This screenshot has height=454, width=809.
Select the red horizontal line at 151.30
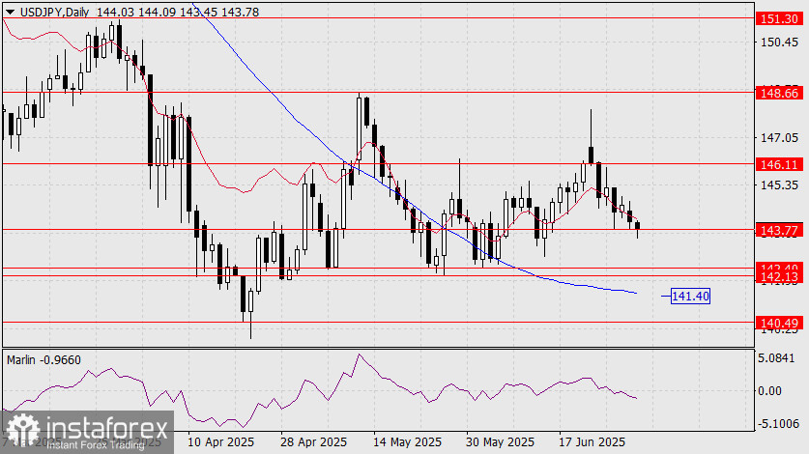pyautogui.click(x=378, y=18)
